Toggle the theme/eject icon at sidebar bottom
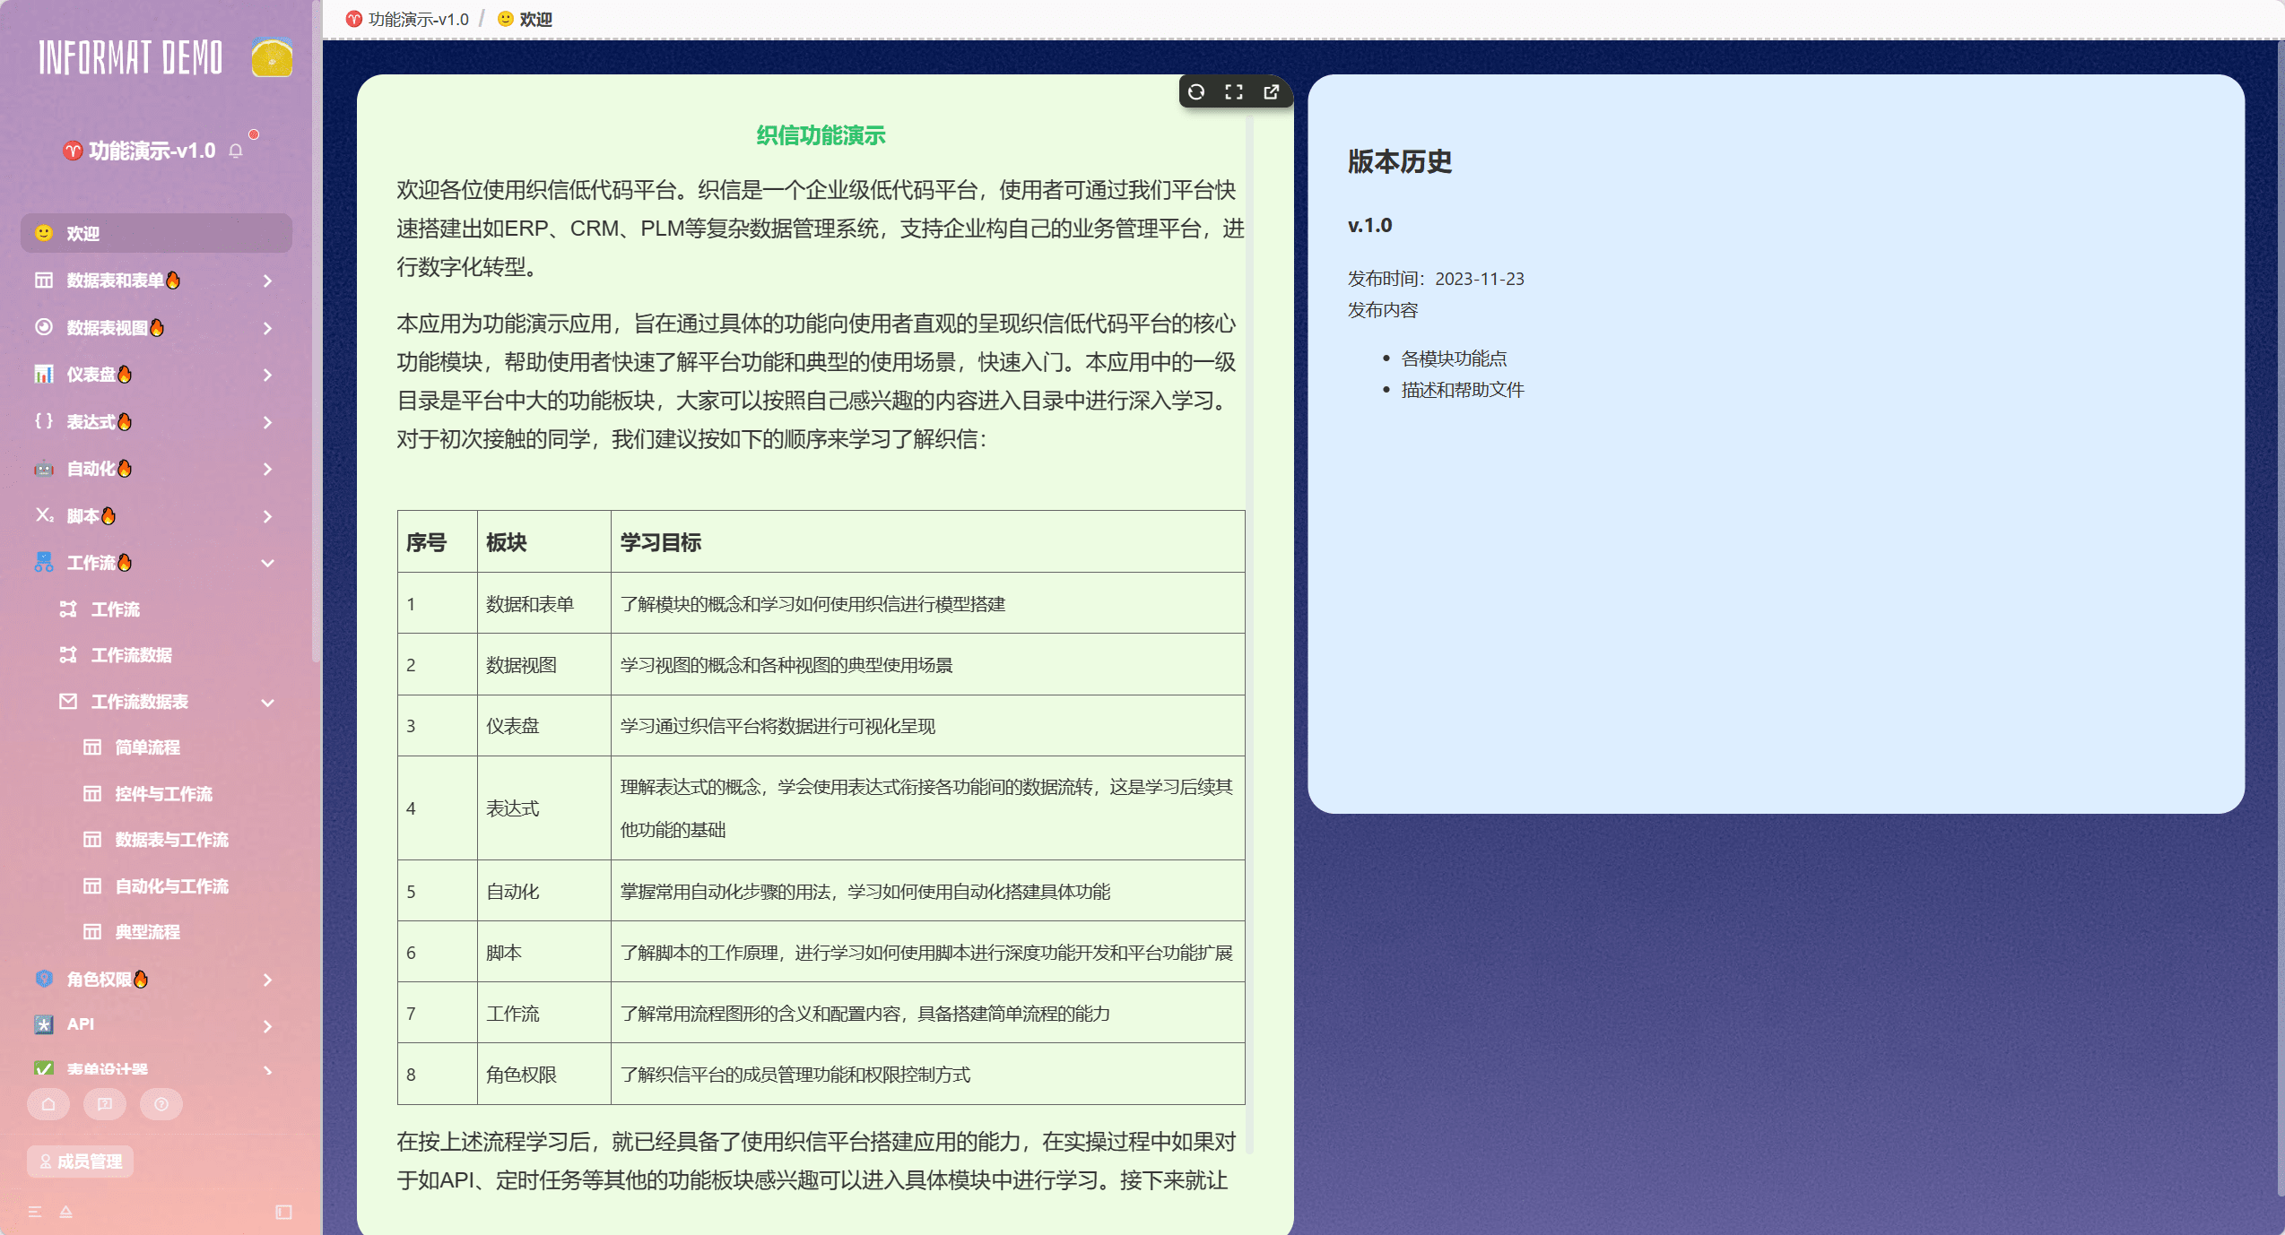The height and width of the screenshot is (1235, 2285). pyautogui.click(x=65, y=1212)
